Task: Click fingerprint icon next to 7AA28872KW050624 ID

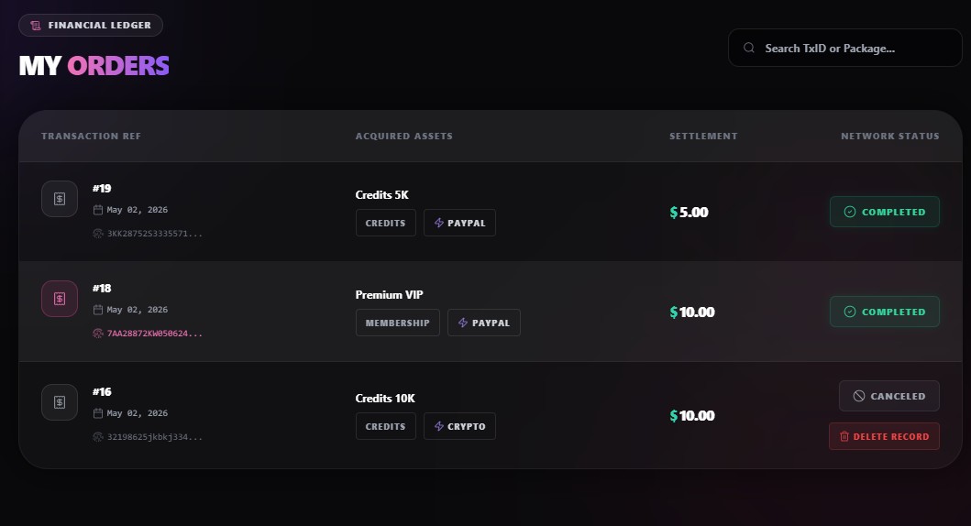Action: 98,334
